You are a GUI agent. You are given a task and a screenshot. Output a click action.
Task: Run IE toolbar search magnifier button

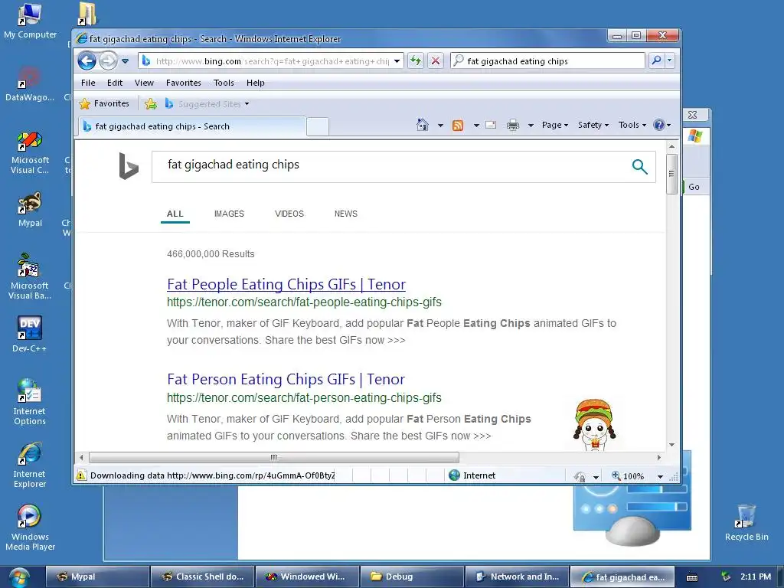pyautogui.click(x=656, y=60)
